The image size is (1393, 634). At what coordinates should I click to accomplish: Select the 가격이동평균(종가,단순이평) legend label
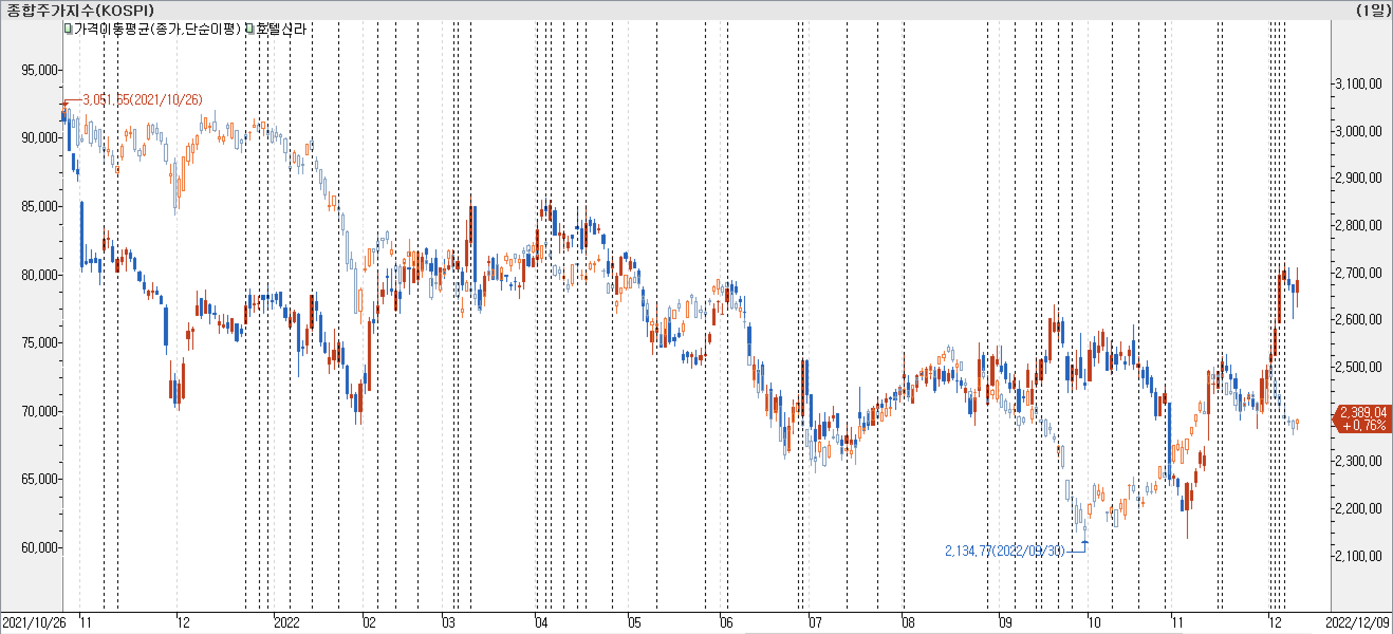click(x=157, y=29)
